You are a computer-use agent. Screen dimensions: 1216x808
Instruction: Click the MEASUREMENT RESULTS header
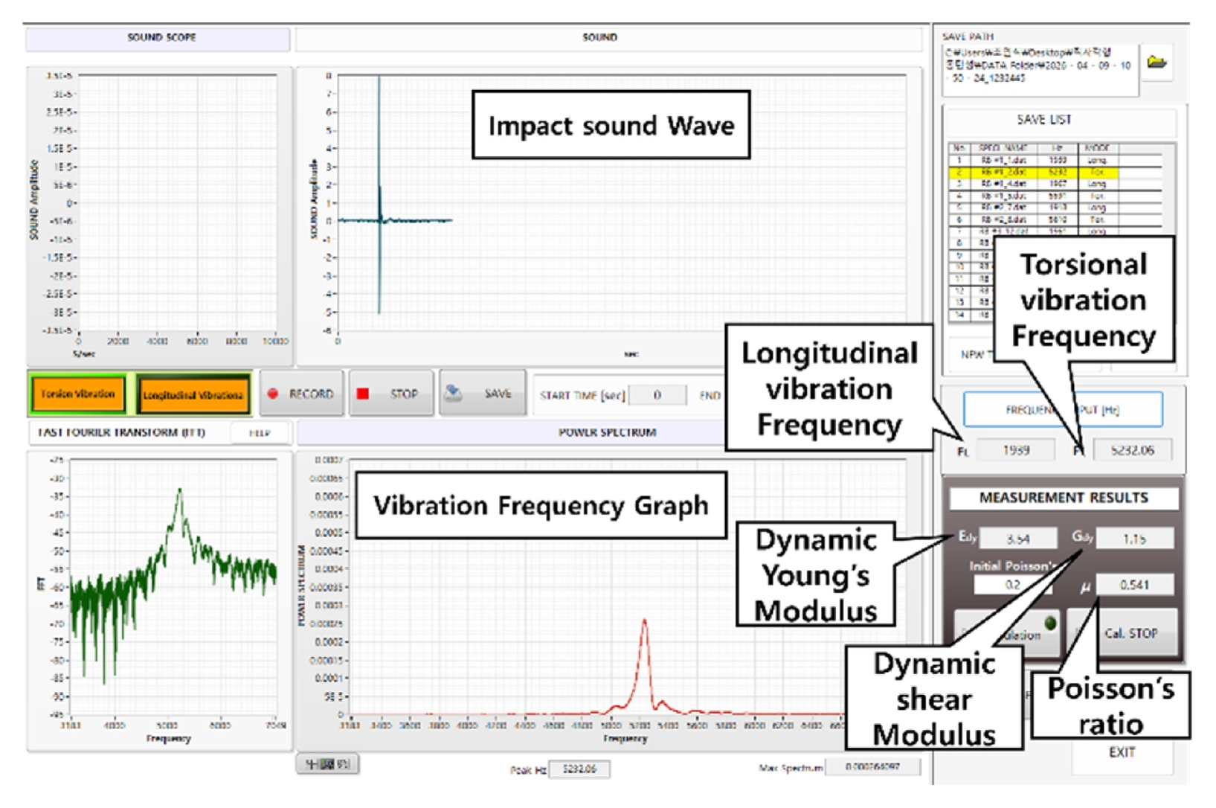tap(1064, 498)
